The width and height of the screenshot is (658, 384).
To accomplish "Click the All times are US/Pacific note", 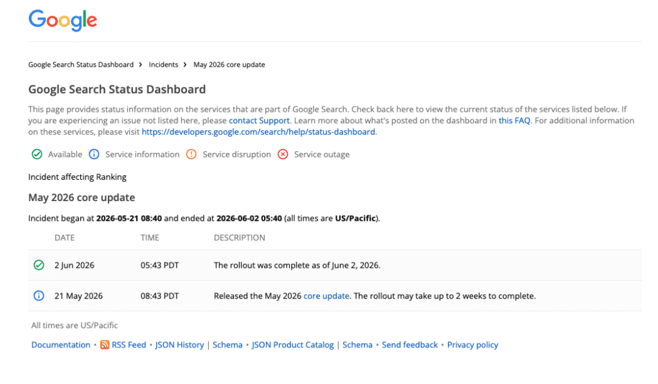I will coord(75,326).
